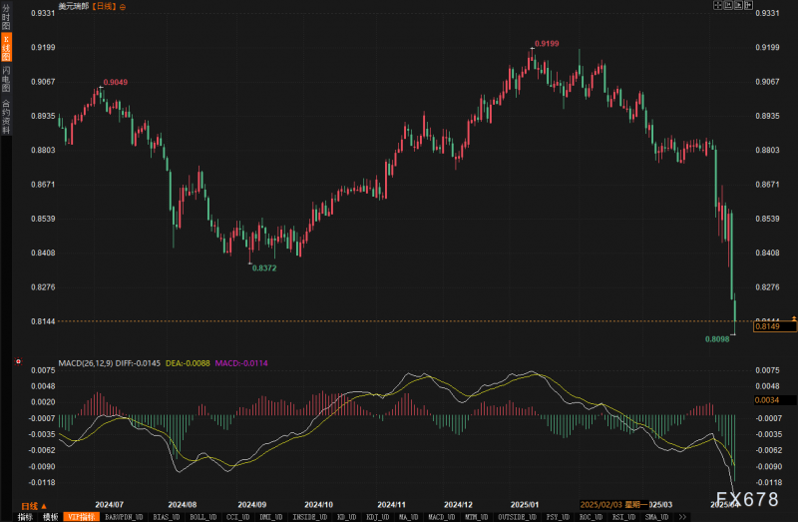The height and width of the screenshot is (522, 798).
Task: Click the 2025/01 date on time axis
Action: pyautogui.click(x=525, y=505)
